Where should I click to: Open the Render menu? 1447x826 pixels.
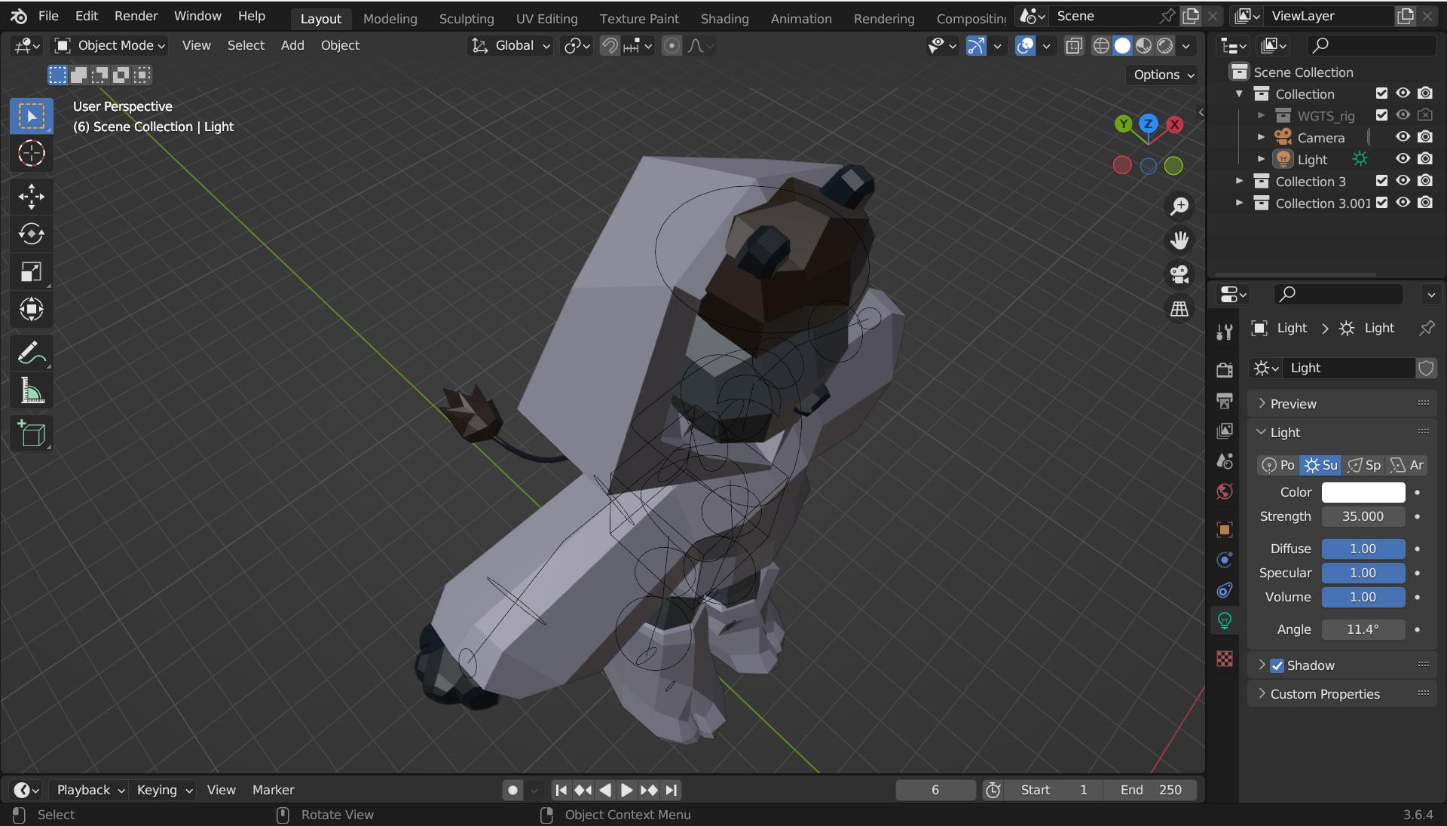point(136,16)
